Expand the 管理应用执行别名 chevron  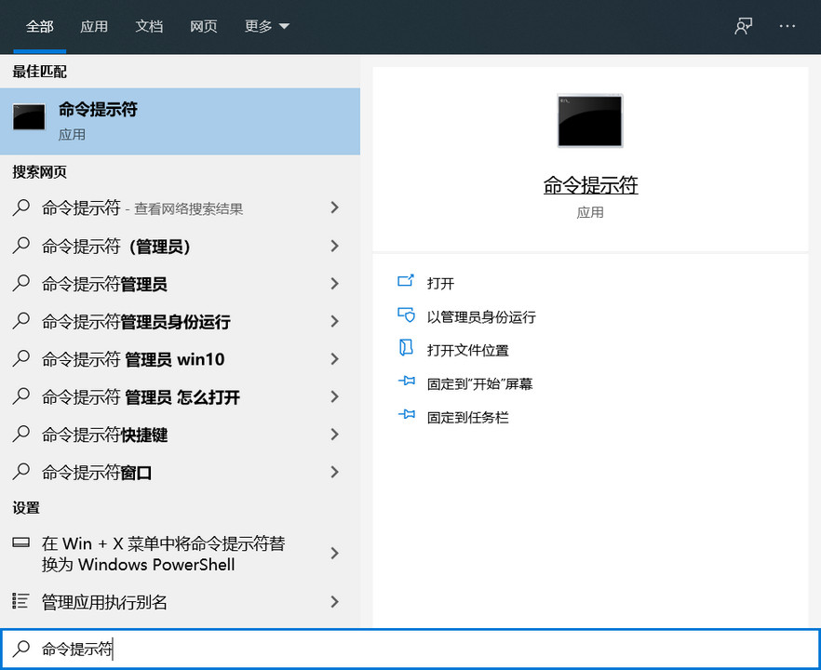(334, 602)
